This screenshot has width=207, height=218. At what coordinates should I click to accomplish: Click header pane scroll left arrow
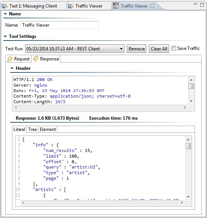click(x=16, y=107)
